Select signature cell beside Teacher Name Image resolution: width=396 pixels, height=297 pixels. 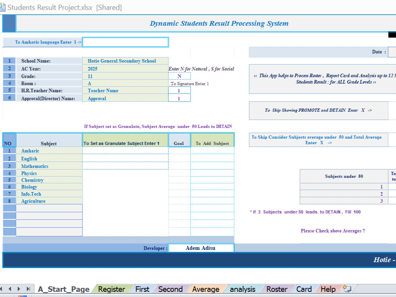pyautogui.click(x=179, y=90)
